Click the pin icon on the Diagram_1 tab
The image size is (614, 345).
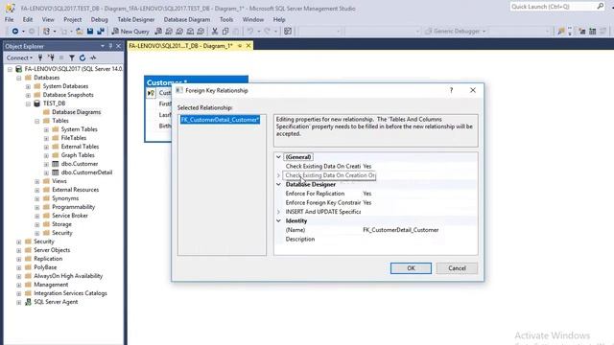click(x=240, y=46)
